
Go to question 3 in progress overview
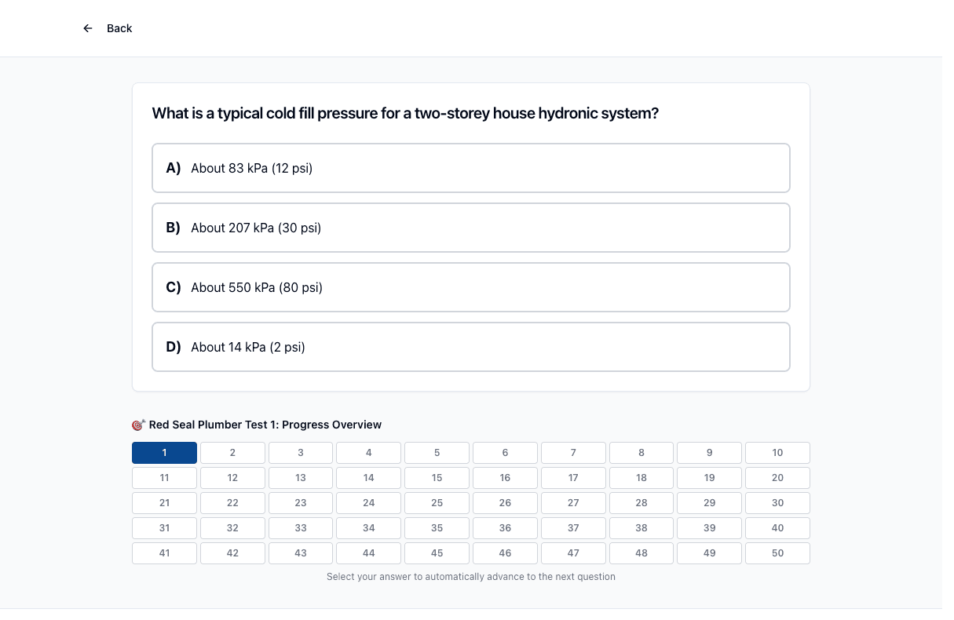tap(301, 453)
